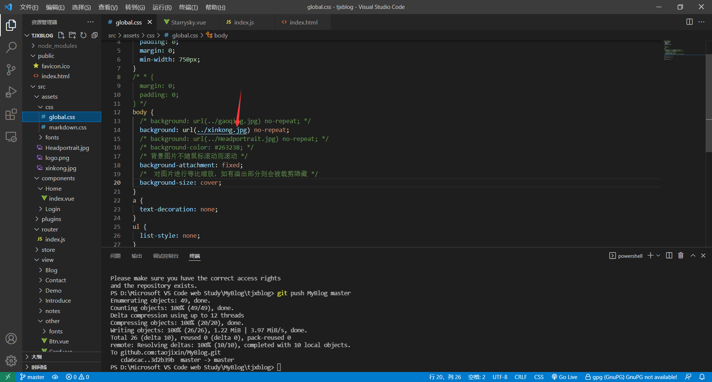Open Manage settings gear icon

click(x=11, y=360)
